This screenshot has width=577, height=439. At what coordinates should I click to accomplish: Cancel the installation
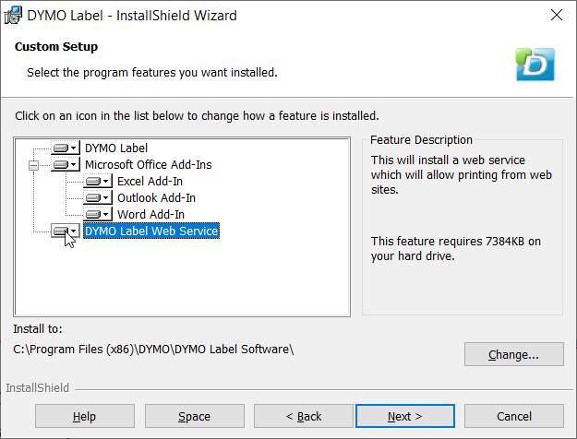[514, 416]
